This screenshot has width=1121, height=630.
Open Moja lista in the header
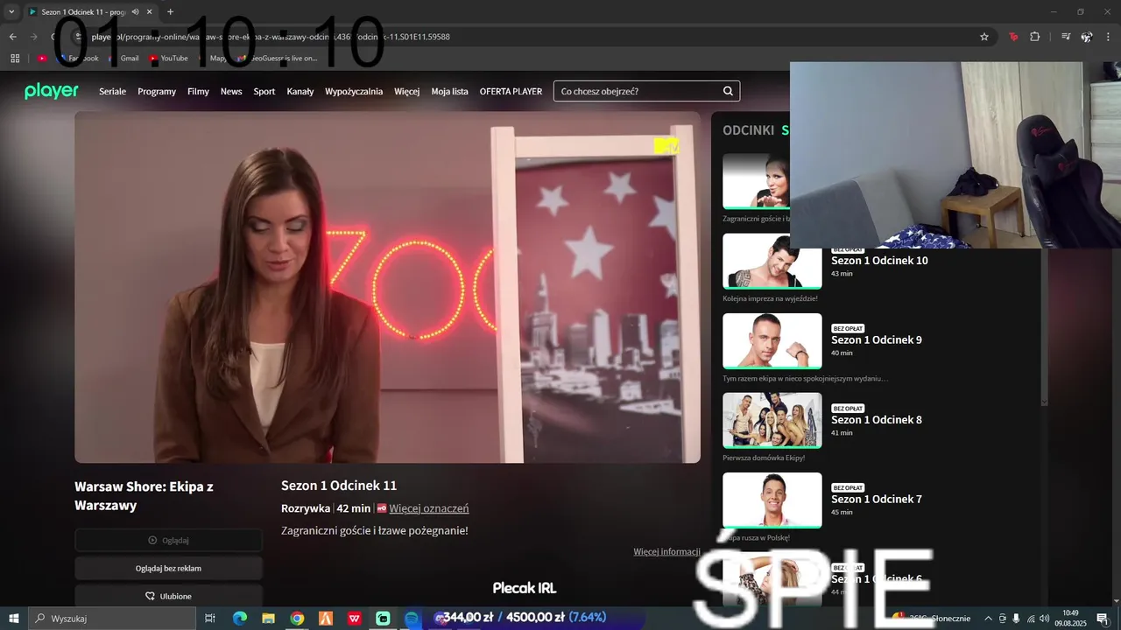[449, 91]
